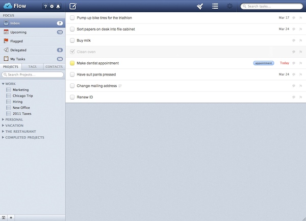Open the My Tasks focus list
Viewport: 306px width, 221px height.
click(33, 59)
